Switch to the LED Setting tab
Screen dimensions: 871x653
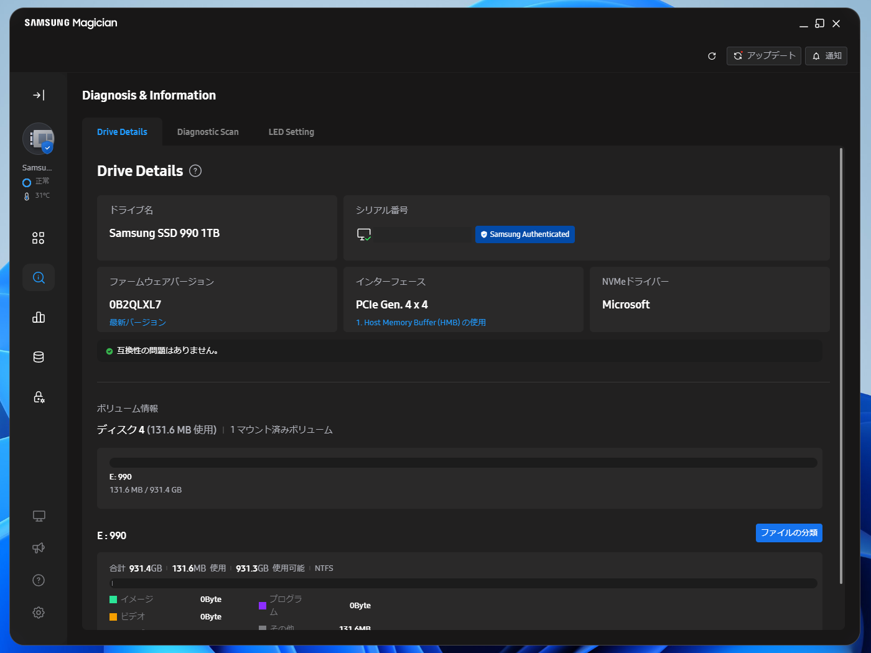(x=291, y=132)
